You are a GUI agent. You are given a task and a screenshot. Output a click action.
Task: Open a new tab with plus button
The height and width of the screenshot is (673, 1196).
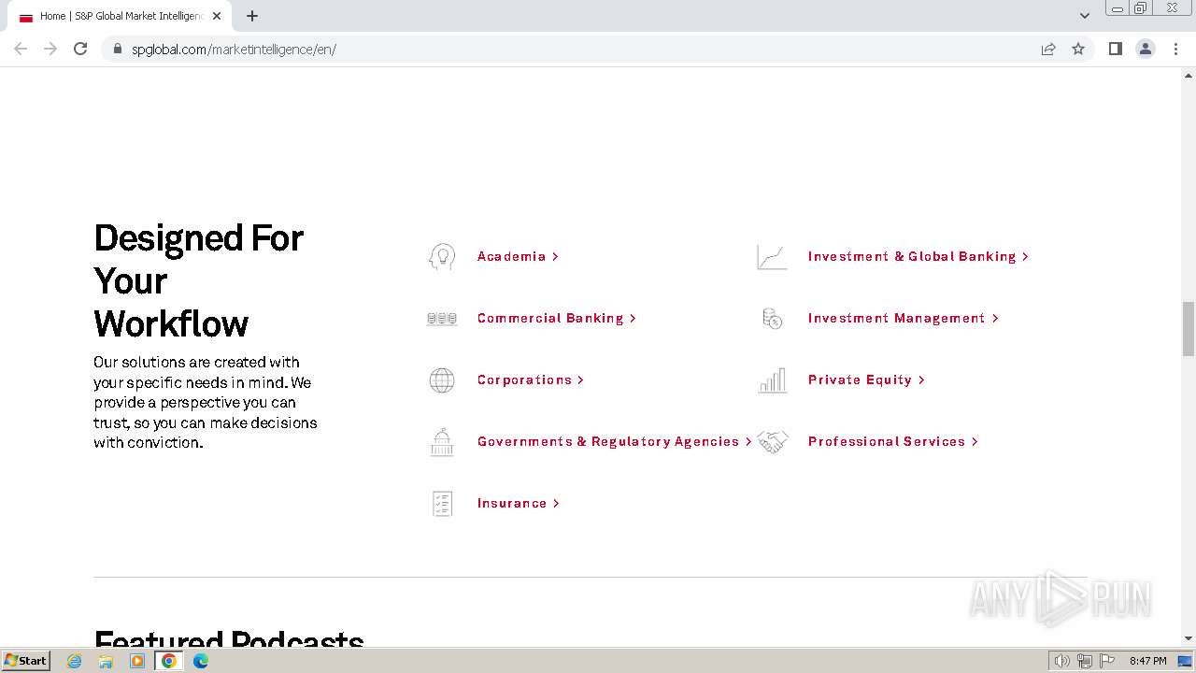pos(252,16)
